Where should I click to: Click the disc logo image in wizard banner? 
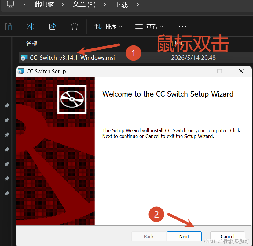tap(72, 99)
